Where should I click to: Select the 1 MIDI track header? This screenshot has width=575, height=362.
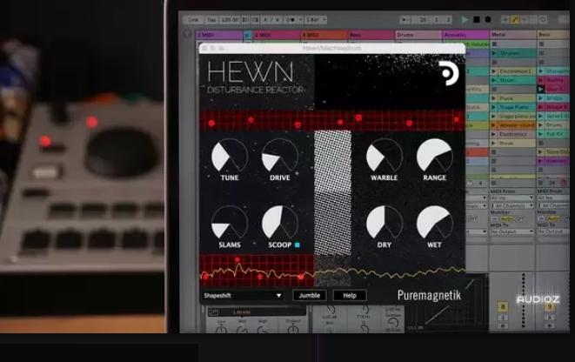click(x=219, y=35)
